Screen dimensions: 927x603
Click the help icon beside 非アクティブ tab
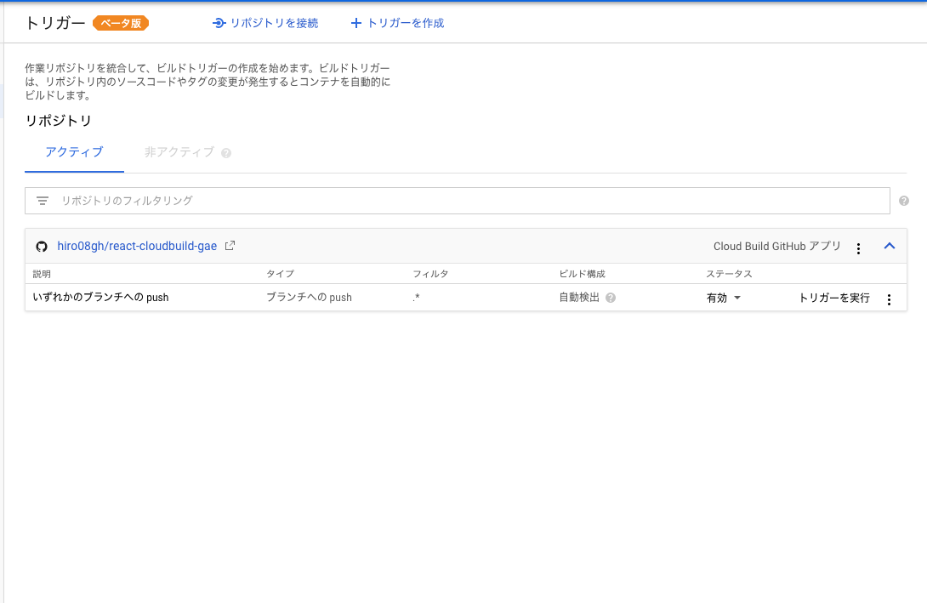(226, 153)
